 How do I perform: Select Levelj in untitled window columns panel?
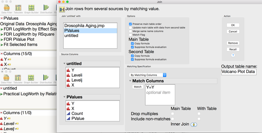tap(9, 129)
